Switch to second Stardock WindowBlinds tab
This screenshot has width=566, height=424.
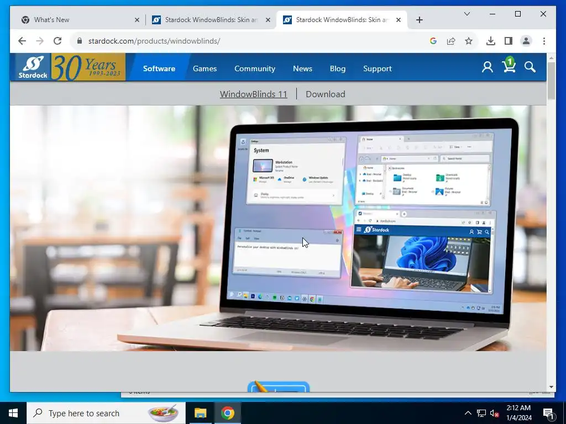click(x=211, y=20)
